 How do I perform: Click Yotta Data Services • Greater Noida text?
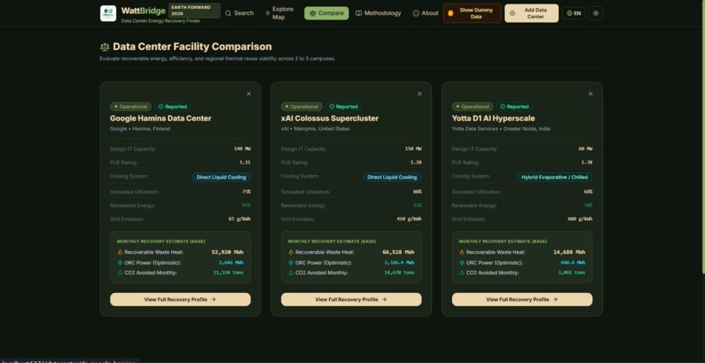501,129
